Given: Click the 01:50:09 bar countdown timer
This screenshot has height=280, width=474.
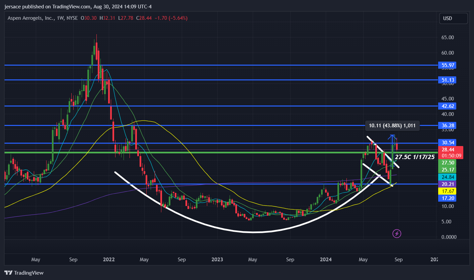Looking at the screenshot, I should (x=451, y=156).
